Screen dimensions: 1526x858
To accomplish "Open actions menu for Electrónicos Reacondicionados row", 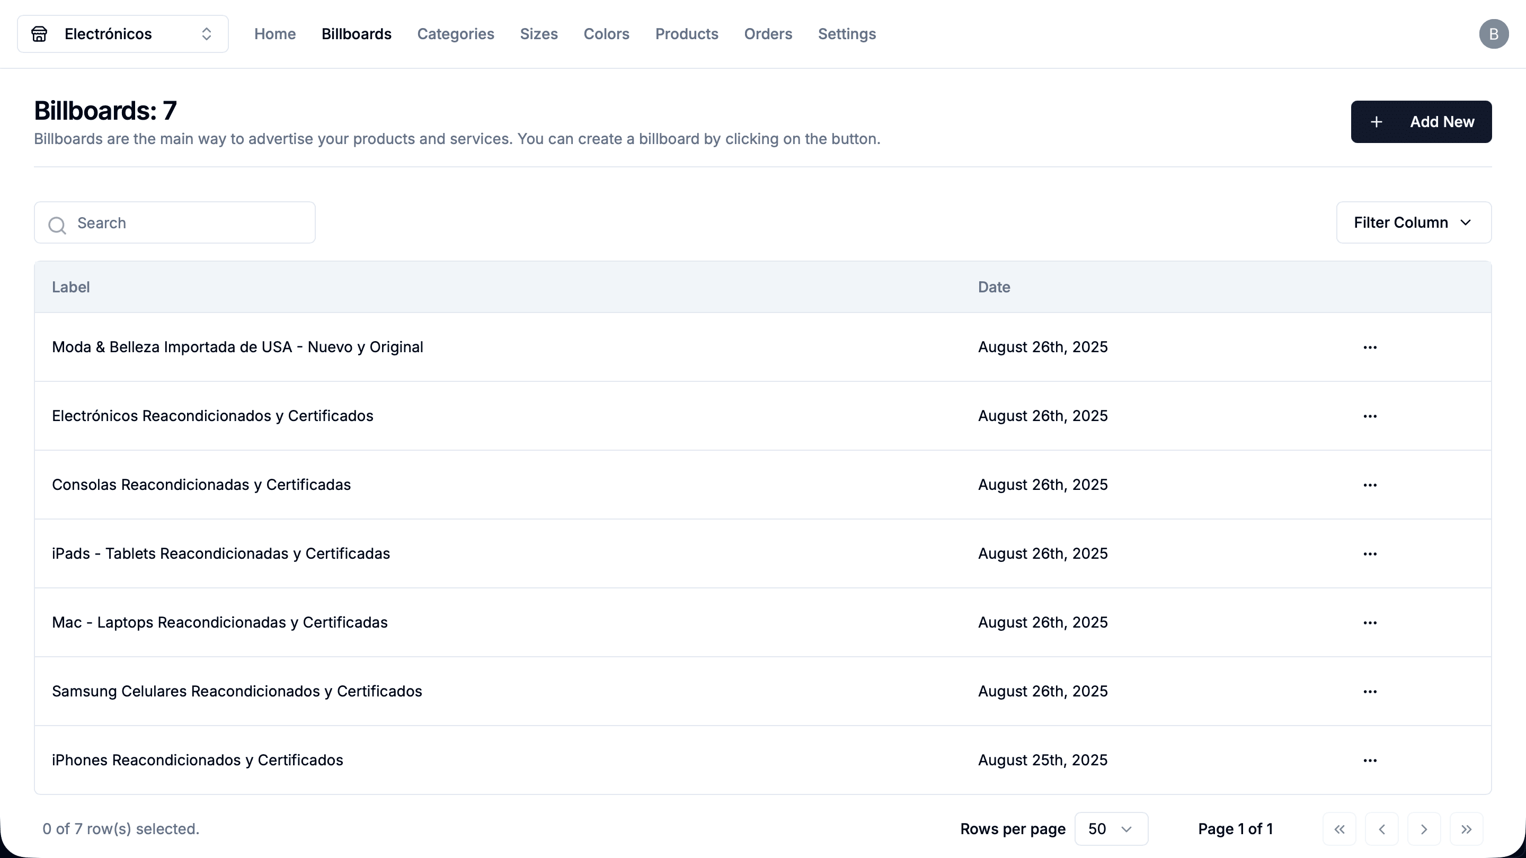I will pos(1370,416).
